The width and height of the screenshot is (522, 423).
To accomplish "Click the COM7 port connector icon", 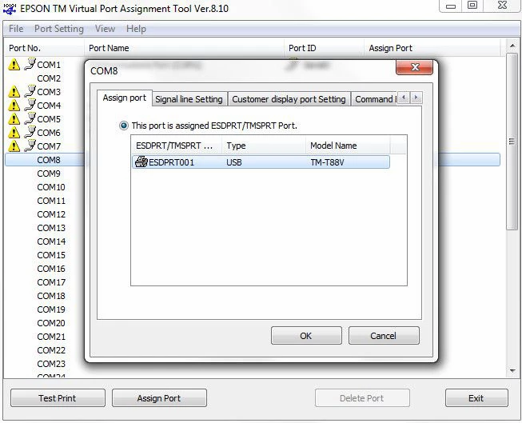I will click(30, 146).
